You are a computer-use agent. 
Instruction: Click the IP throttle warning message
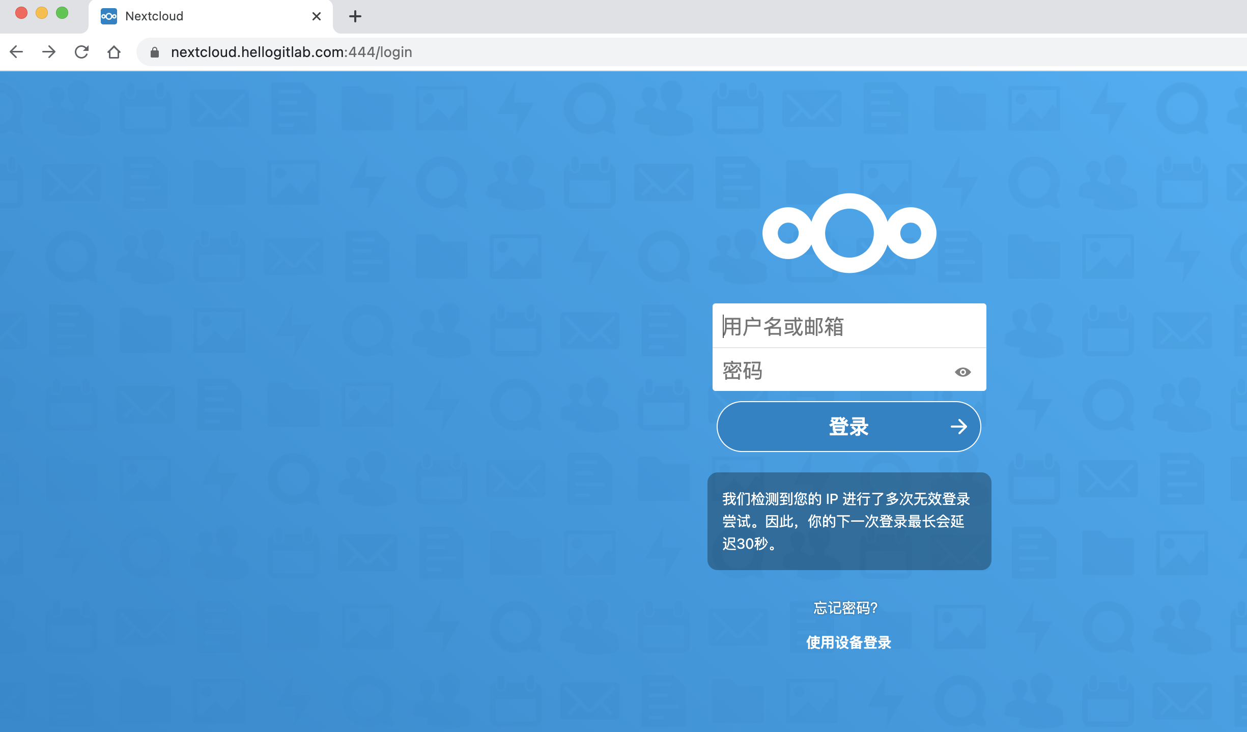coord(849,521)
